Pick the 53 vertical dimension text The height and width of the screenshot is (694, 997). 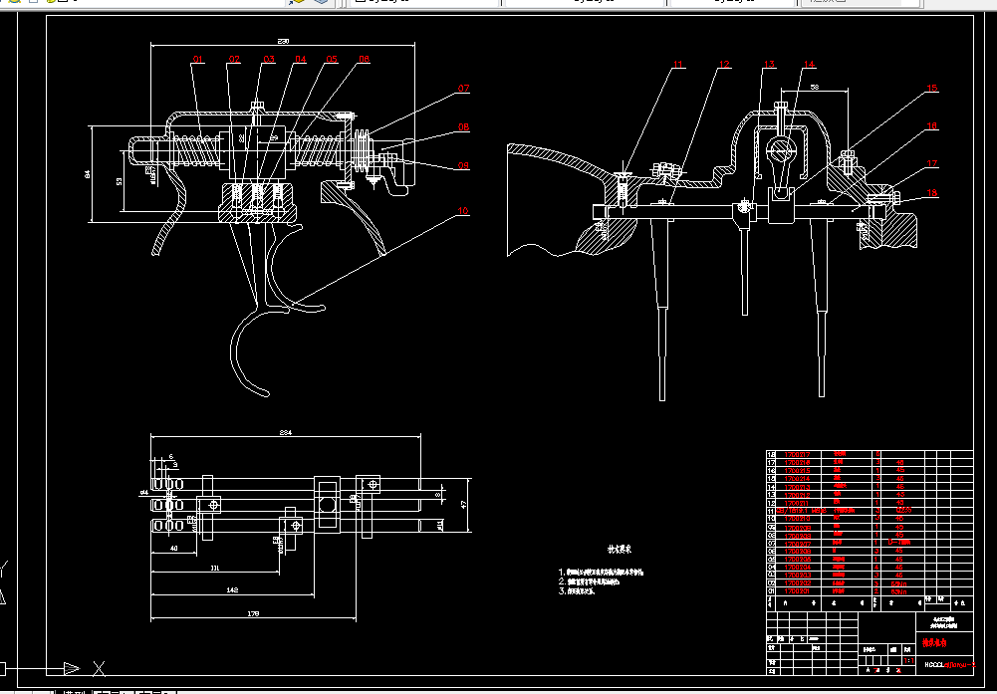(119, 182)
